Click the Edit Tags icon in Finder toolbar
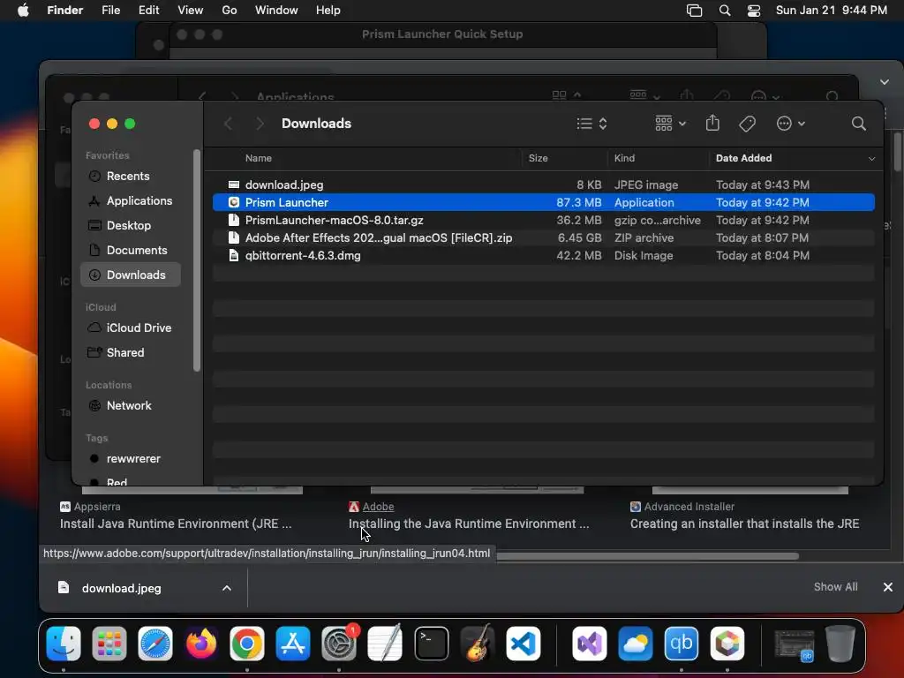Viewport: 904px width, 678px height. pyautogui.click(x=747, y=124)
